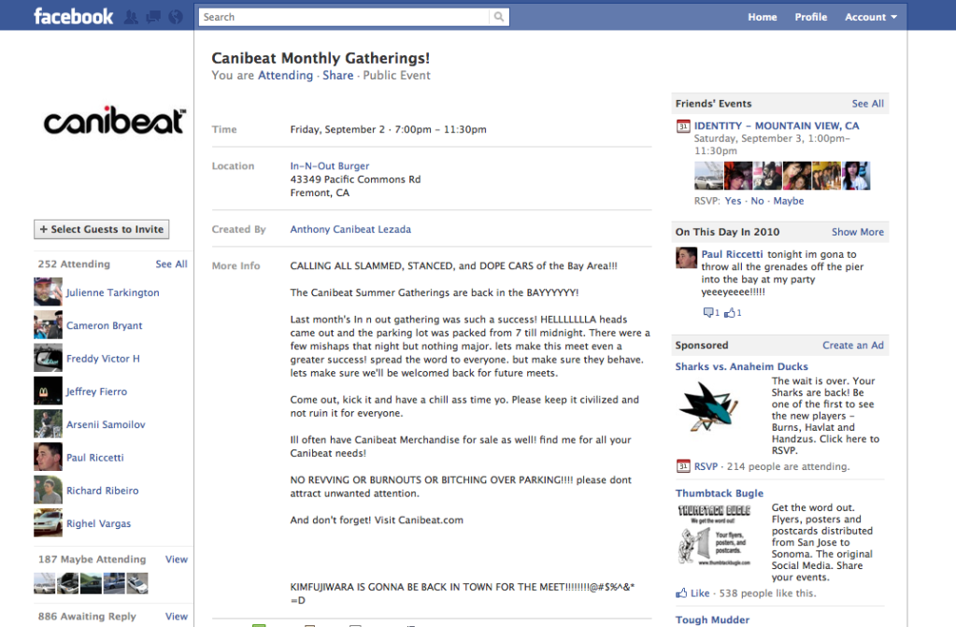Click See All next to 252 Attending
The image size is (956, 627).
click(x=171, y=264)
